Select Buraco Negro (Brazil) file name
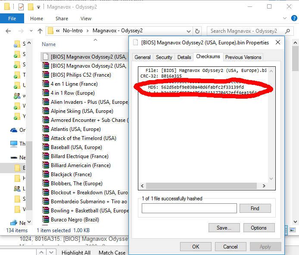299x255 pixels. pyautogui.click(x=75, y=220)
